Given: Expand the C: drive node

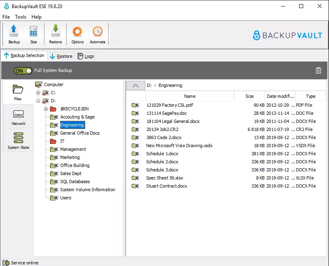Looking at the screenshot, I should pos(38,93).
